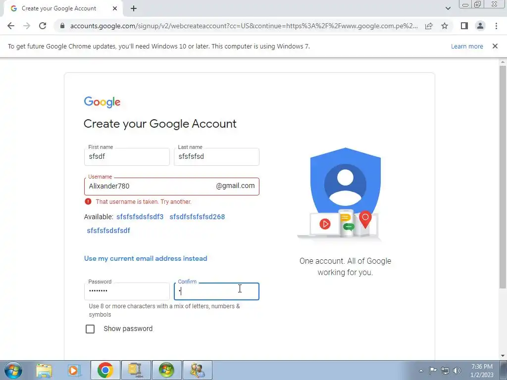
Task: Open the Windows Start button
Action: pyautogui.click(x=13, y=370)
